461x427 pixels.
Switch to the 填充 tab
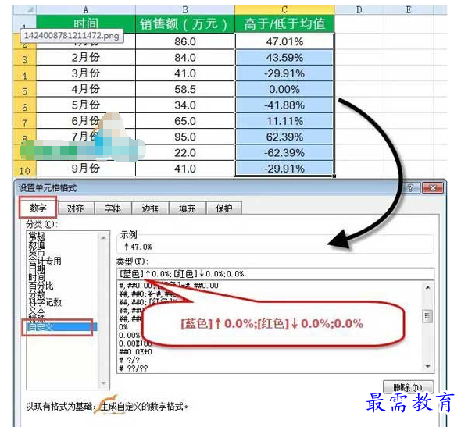coord(188,208)
